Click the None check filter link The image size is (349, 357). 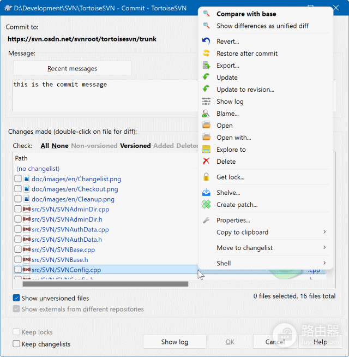coord(60,146)
